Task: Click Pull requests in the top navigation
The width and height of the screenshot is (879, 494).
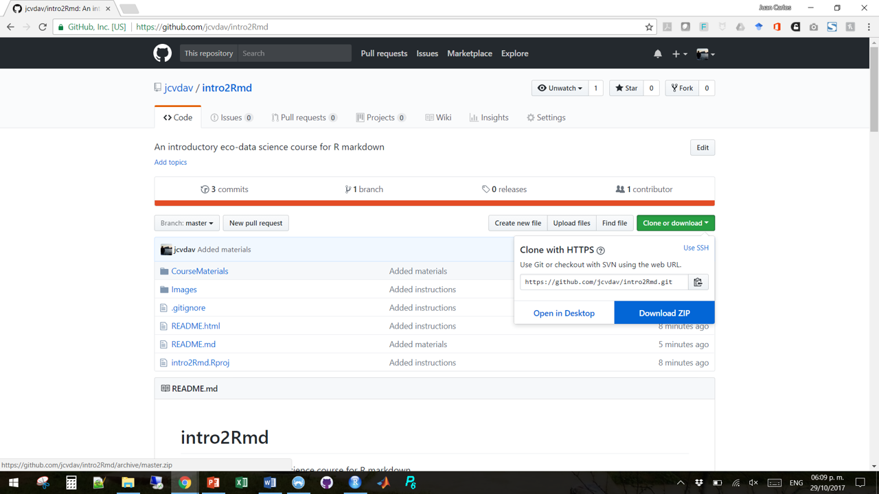Action: click(x=384, y=54)
